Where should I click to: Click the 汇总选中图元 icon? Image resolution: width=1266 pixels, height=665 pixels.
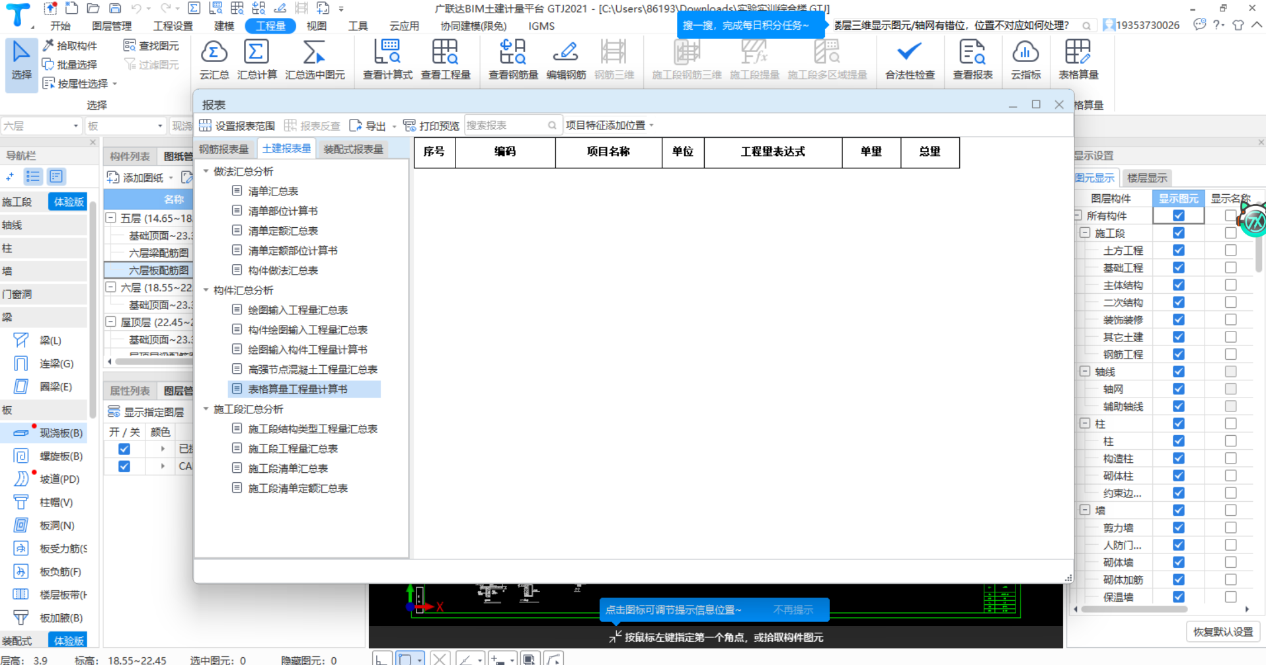(x=315, y=59)
